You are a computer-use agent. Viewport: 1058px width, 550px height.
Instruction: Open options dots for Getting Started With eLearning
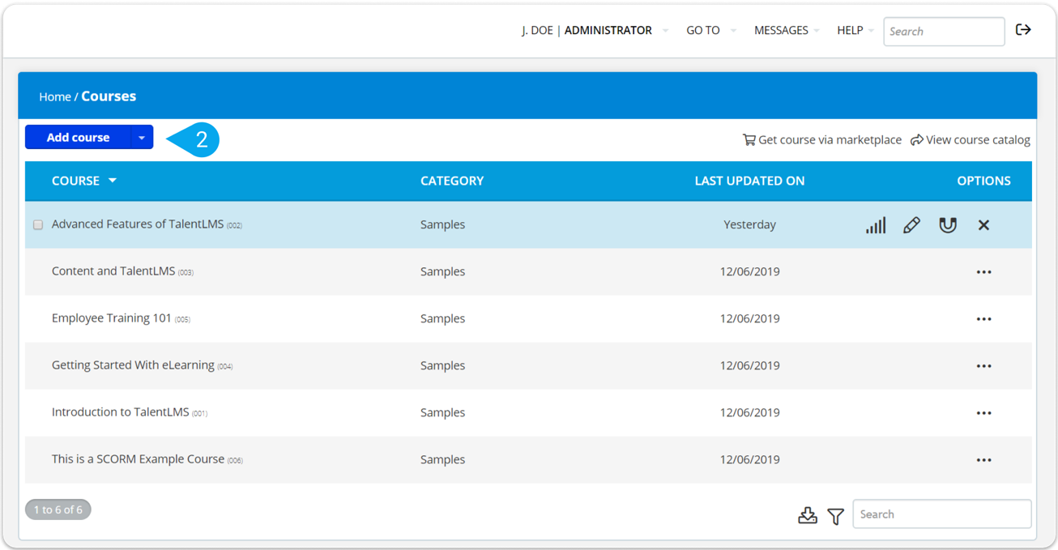tap(983, 366)
